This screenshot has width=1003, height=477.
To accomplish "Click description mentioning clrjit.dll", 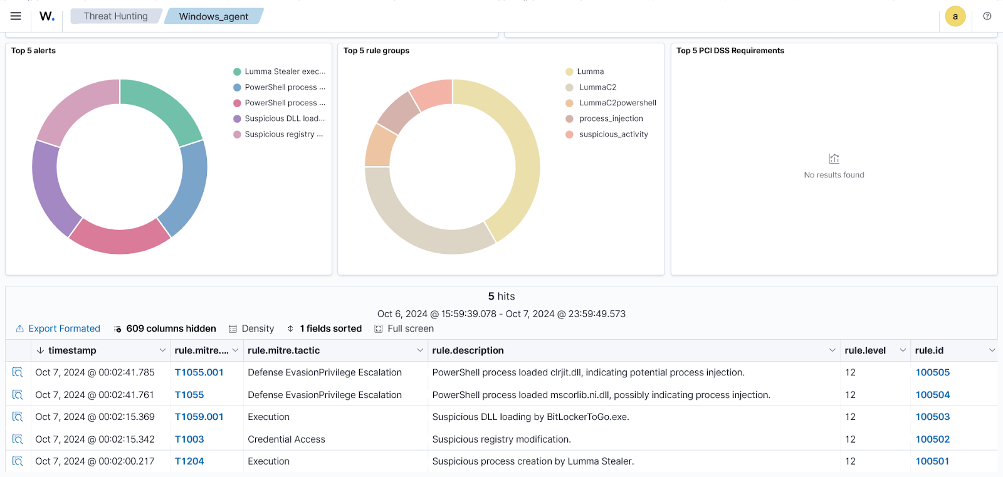I will coord(588,372).
